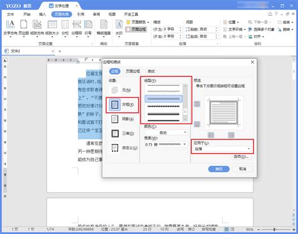
Task: Open the 视图 view ribbon tab
Action: click(x=112, y=14)
